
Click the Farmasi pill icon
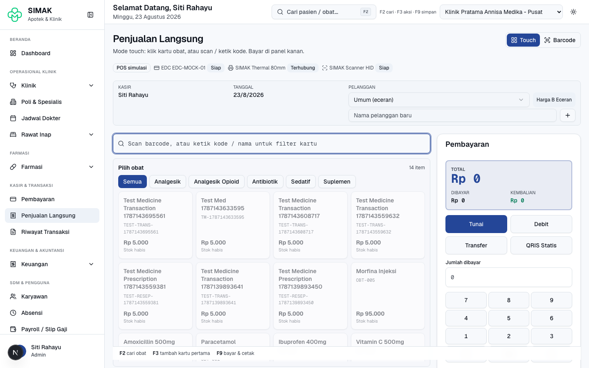coord(13,167)
